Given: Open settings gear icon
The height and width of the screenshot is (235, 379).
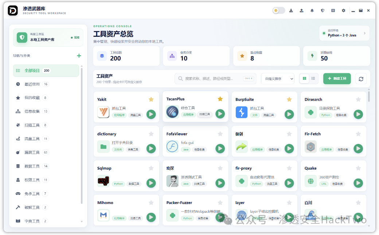Looking at the screenshot, I should pos(343,11).
